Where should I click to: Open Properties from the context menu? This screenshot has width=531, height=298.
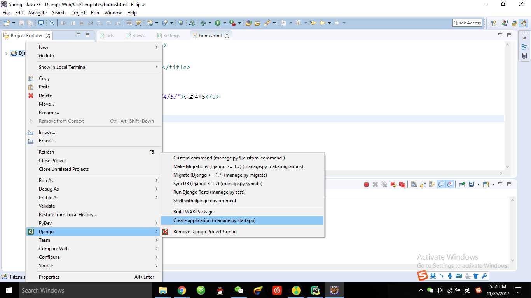pos(94,277)
